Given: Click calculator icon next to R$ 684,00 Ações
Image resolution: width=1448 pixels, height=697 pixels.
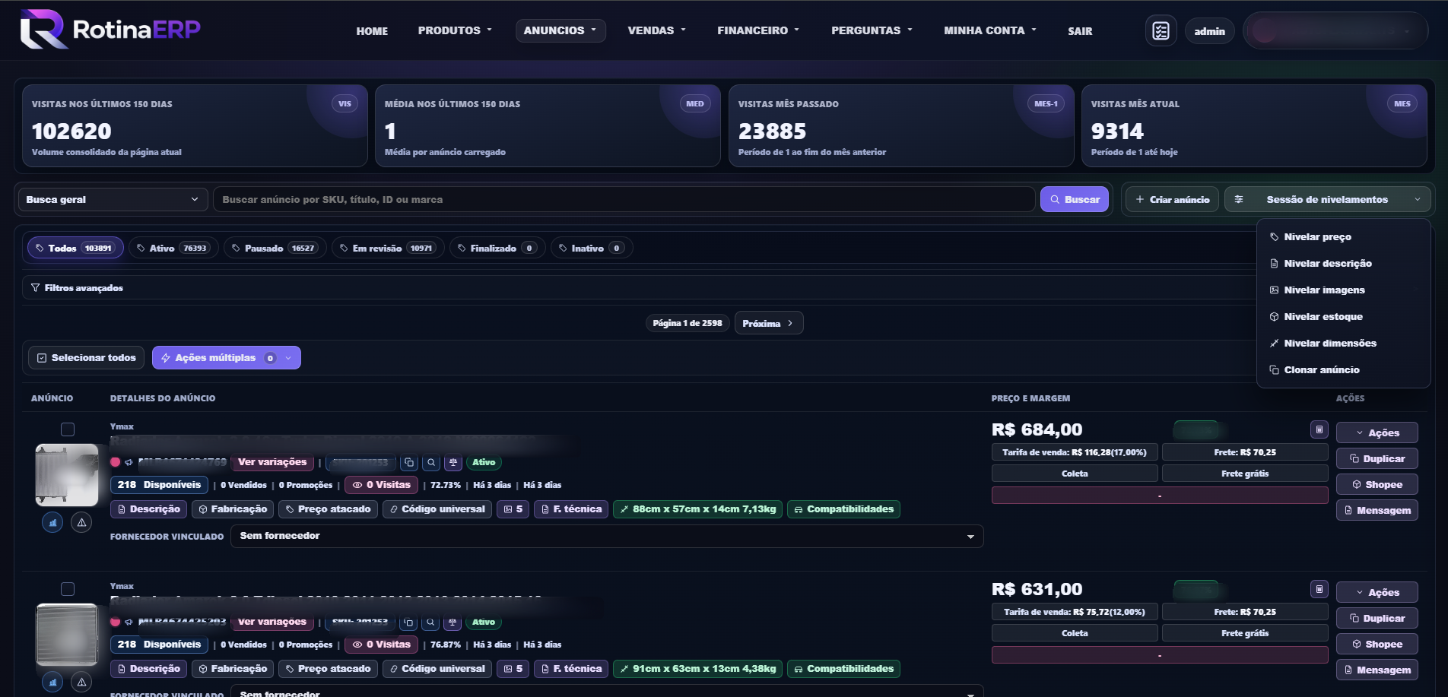Looking at the screenshot, I should pyautogui.click(x=1319, y=429).
